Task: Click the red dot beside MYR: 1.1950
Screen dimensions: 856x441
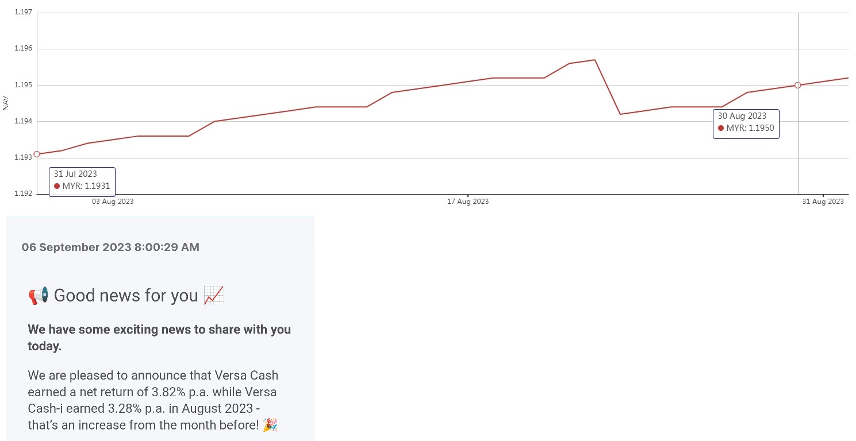Action: tap(721, 128)
